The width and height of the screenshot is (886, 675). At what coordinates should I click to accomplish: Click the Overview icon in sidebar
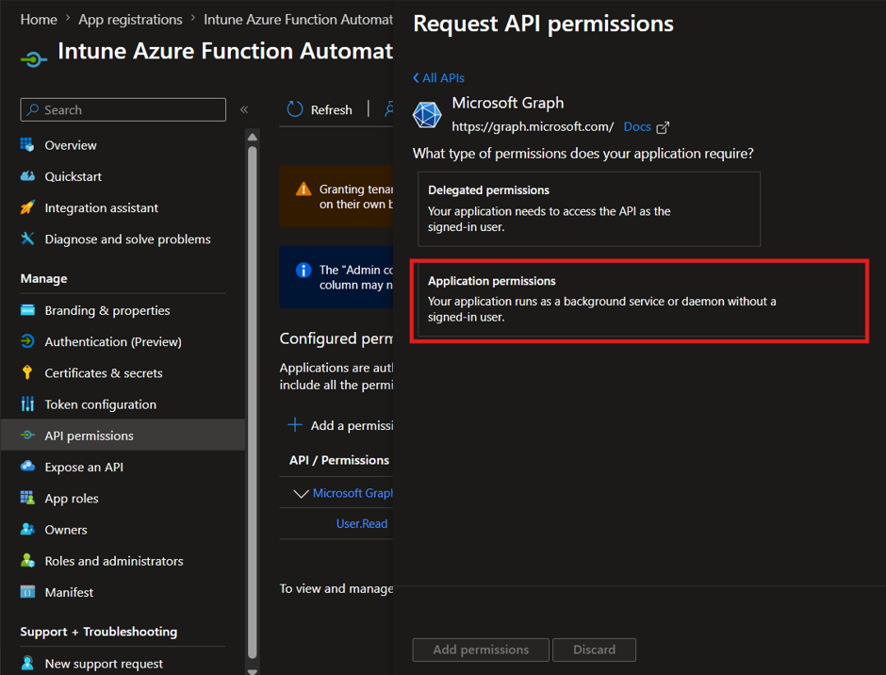click(27, 145)
